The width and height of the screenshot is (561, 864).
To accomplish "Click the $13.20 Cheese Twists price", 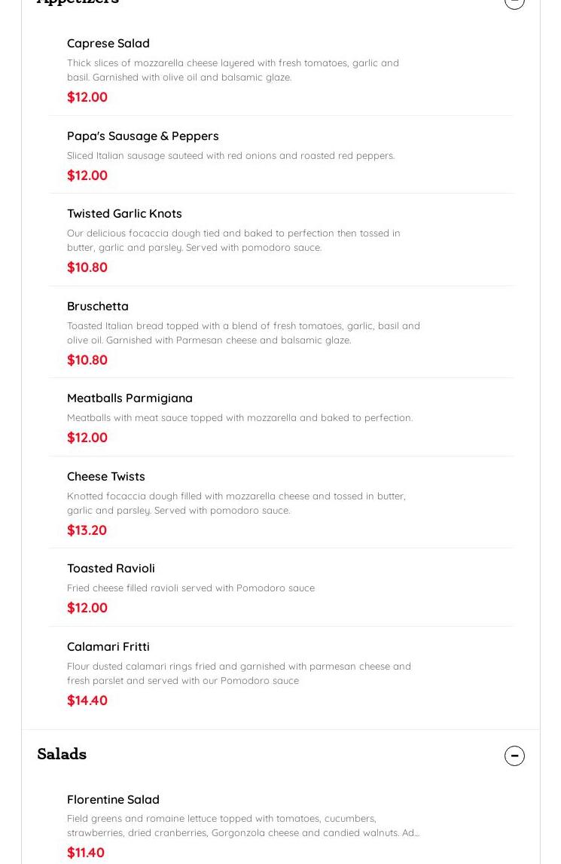I will 87,530.
